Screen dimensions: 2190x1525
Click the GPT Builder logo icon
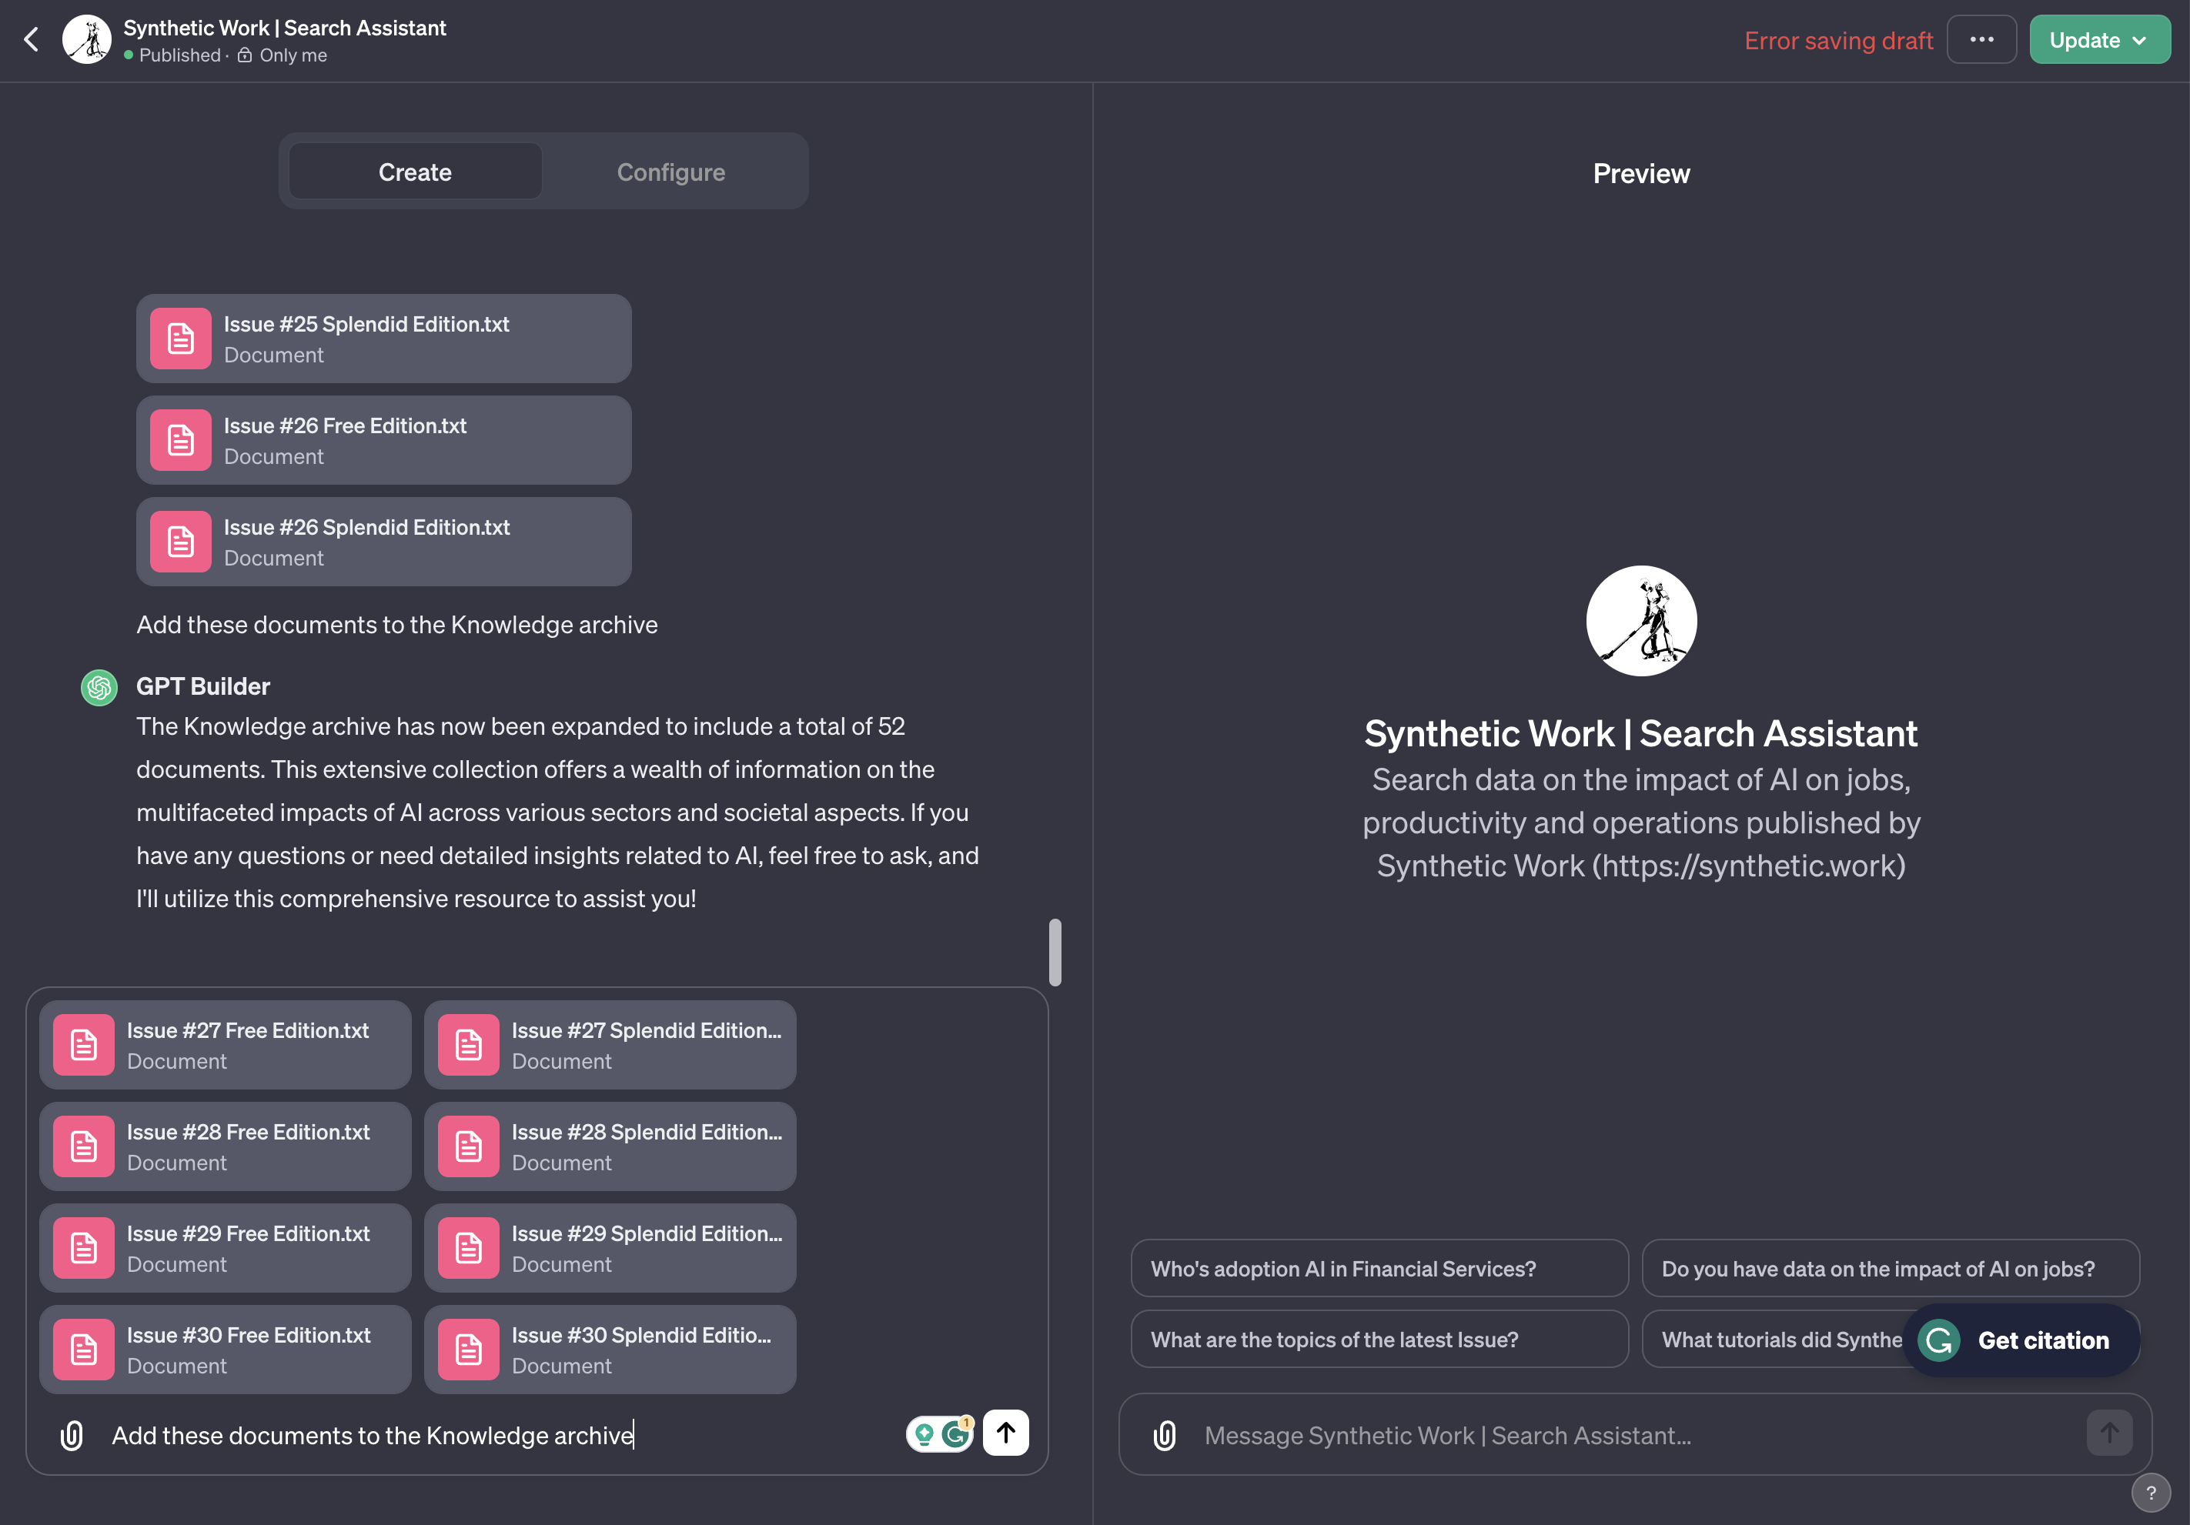coord(99,687)
